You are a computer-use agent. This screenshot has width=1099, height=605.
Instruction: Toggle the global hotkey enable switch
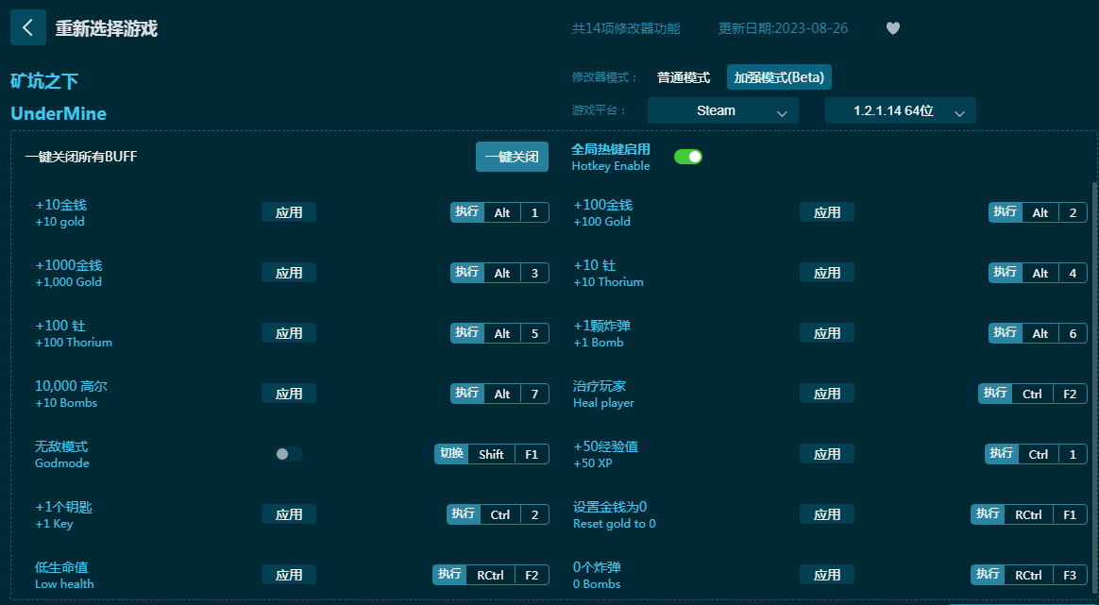[x=688, y=157]
